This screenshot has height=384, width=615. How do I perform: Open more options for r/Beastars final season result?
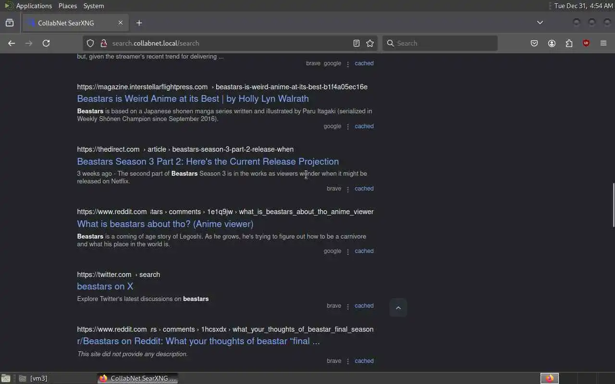(x=348, y=361)
